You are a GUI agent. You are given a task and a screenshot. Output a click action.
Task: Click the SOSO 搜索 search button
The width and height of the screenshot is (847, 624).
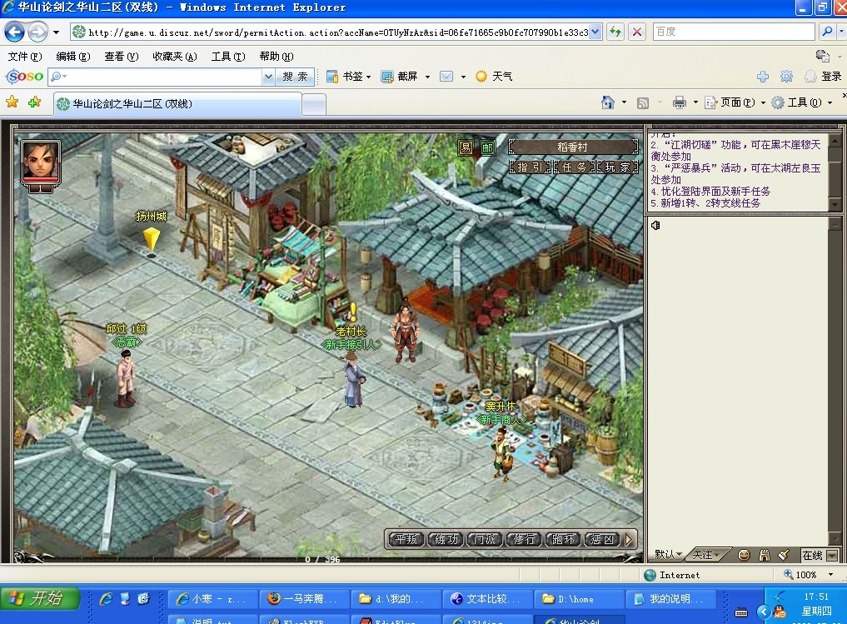[295, 77]
